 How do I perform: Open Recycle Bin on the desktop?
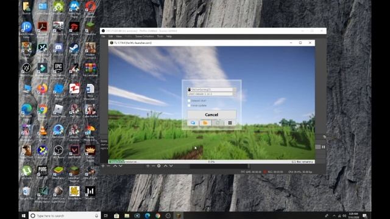(26, 193)
